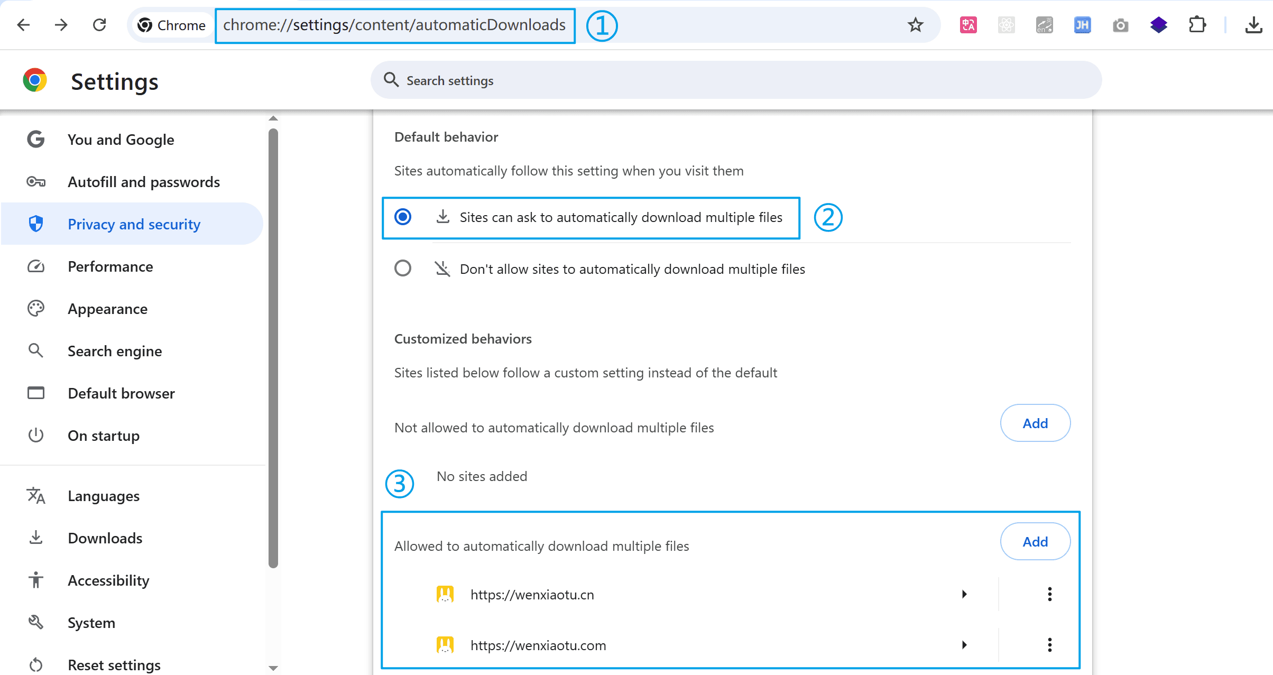1273x675 pixels.
Task: Select 'Sites can ask to automatically download' option
Action: click(x=403, y=217)
